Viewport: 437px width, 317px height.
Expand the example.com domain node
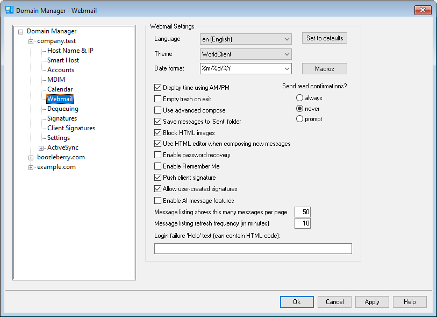coord(31,167)
